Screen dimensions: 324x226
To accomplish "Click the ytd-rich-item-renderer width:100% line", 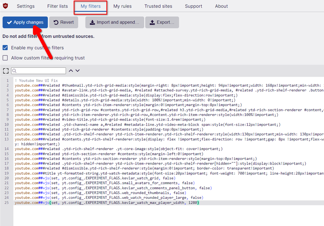I will pos(146,115).
